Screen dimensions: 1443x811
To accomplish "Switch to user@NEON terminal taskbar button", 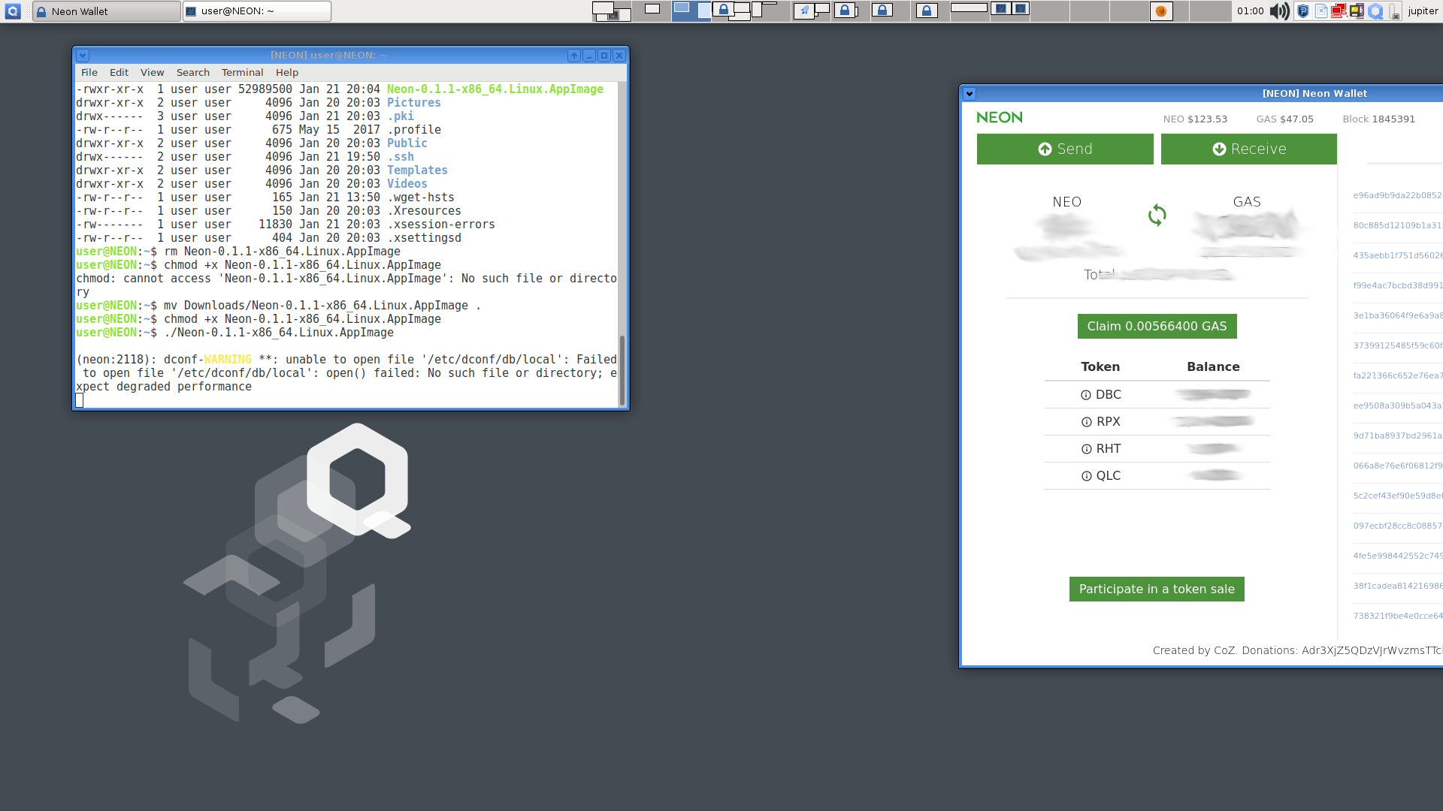I will (x=256, y=11).
